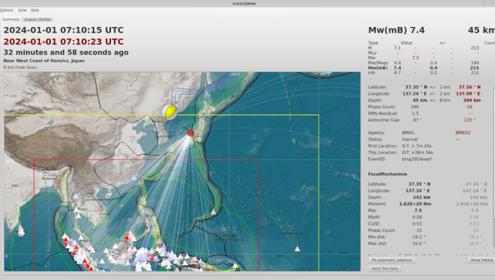Click the This Location value O.T. +26m 34s
This screenshot has height=280, width=495.
coord(417,153)
